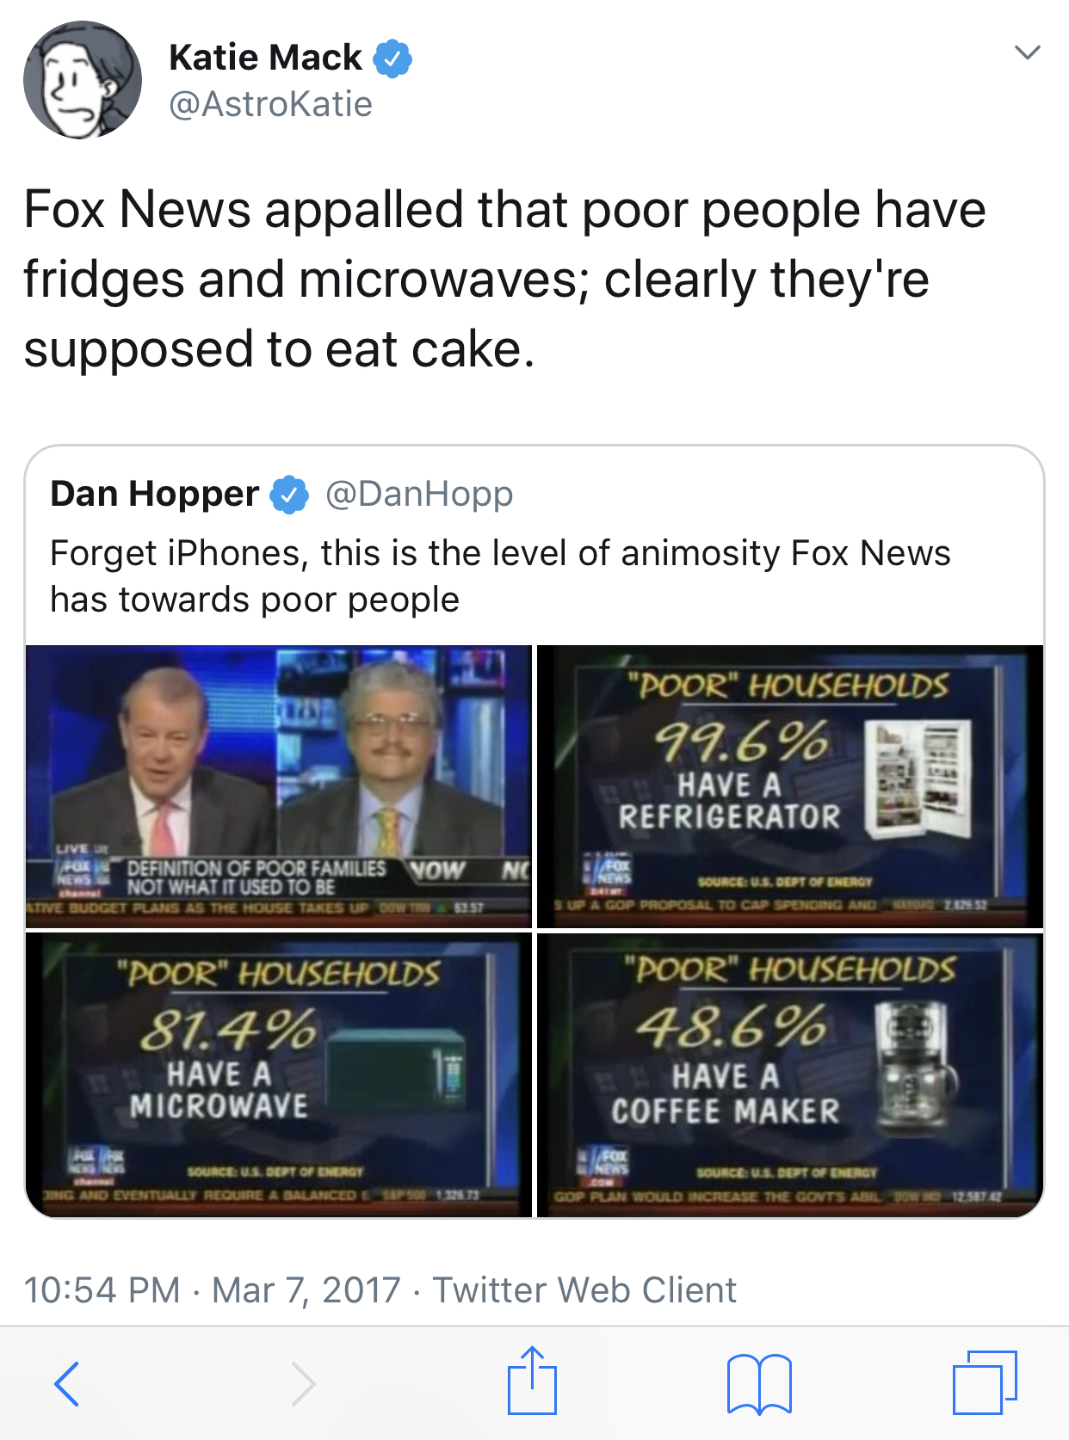Screen dimensions: 1069x1440
Task: Open Dan Hopper's profile name
Action: (x=155, y=494)
